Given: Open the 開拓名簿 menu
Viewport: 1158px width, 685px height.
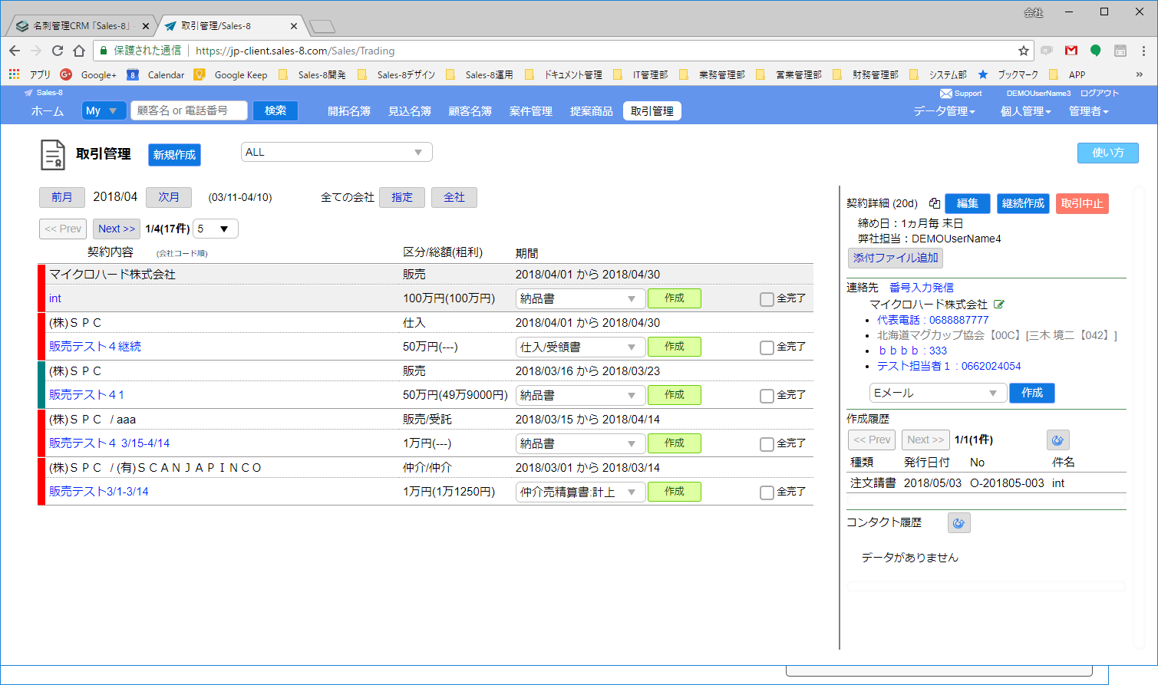Looking at the screenshot, I should coord(349,111).
